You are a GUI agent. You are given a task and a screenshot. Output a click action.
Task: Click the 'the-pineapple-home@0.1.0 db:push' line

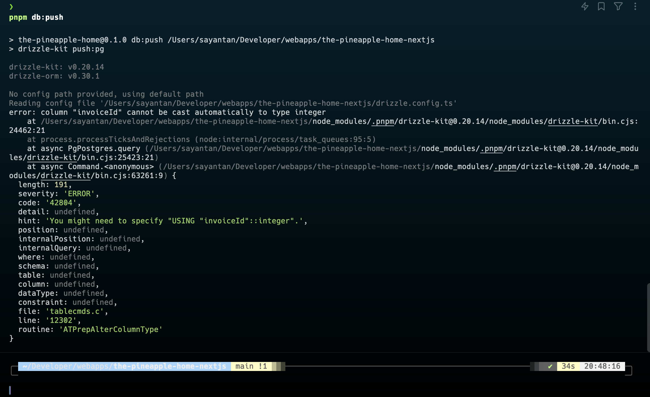click(222, 40)
